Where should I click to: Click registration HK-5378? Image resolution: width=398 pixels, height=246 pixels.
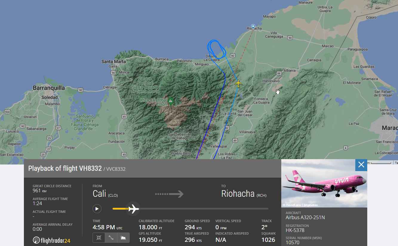click(x=295, y=230)
